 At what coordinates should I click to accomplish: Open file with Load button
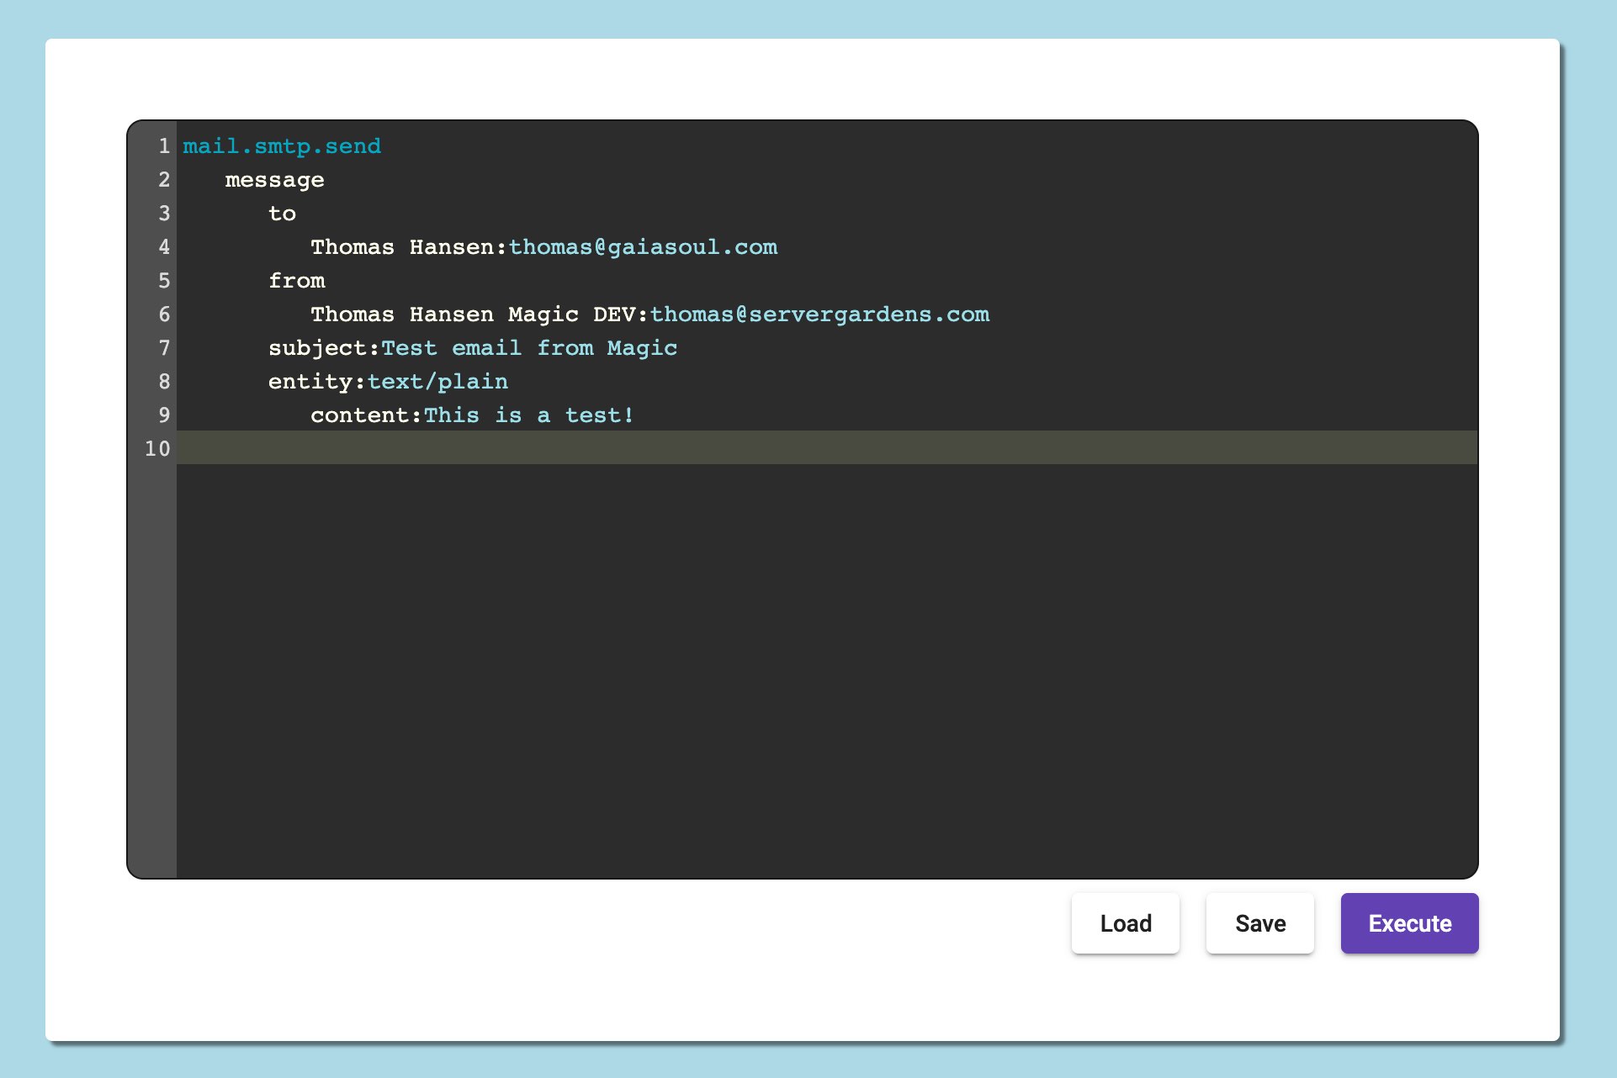click(x=1125, y=923)
